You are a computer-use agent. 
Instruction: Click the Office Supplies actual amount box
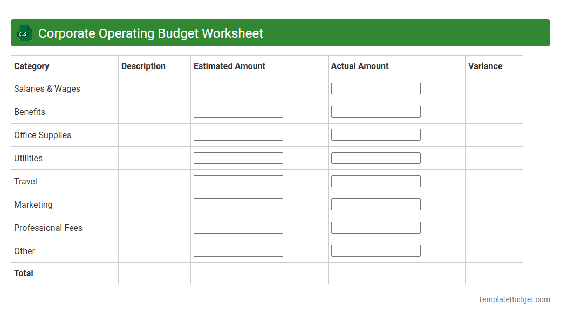(375, 134)
